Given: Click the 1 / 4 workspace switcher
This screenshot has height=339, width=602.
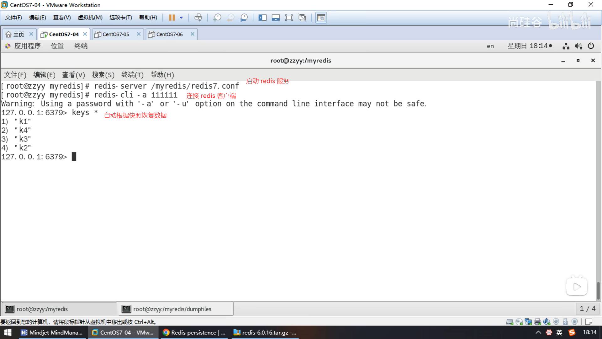Looking at the screenshot, I should (x=587, y=309).
